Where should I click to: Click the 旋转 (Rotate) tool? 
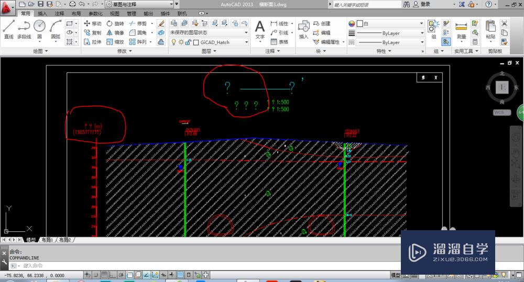(x=115, y=24)
